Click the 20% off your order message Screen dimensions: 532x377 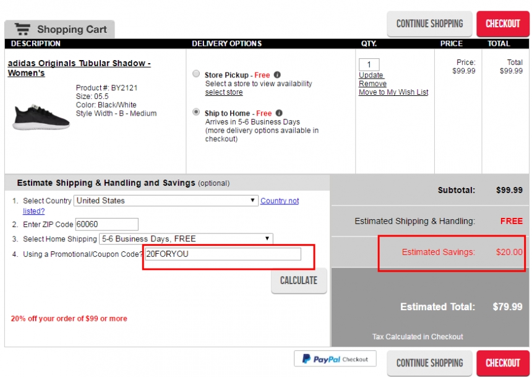click(x=69, y=319)
